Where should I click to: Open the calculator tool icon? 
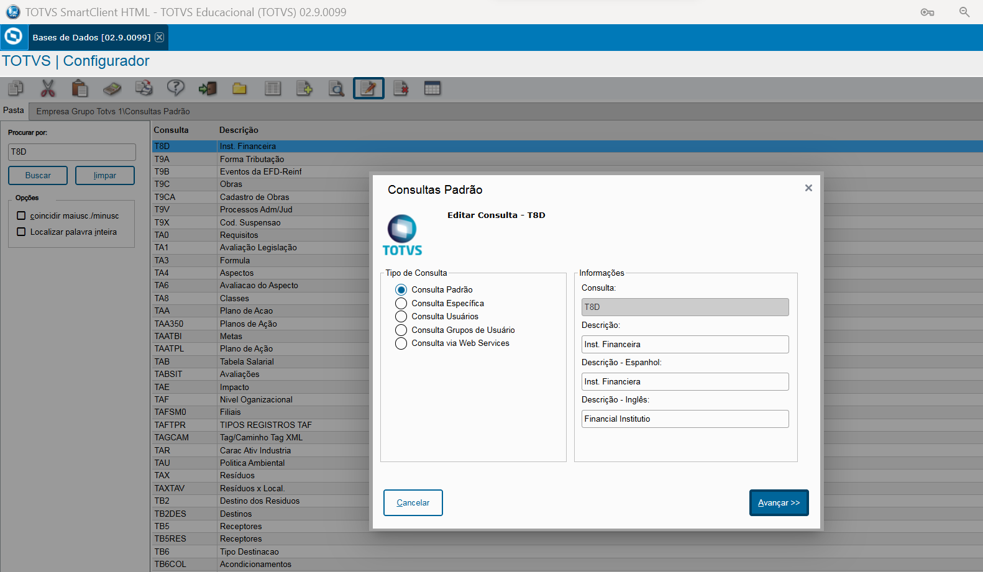[112, 88]
